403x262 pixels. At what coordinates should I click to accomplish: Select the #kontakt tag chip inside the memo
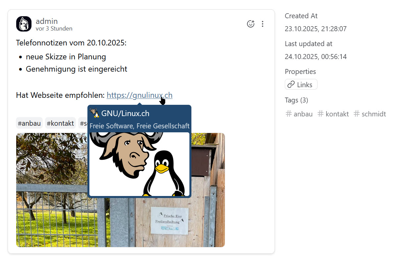60,123
